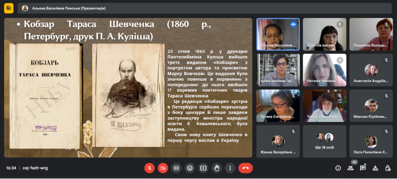Open the chat with everyone panel
Screen dimensions: 397x179
click(363, 168)
